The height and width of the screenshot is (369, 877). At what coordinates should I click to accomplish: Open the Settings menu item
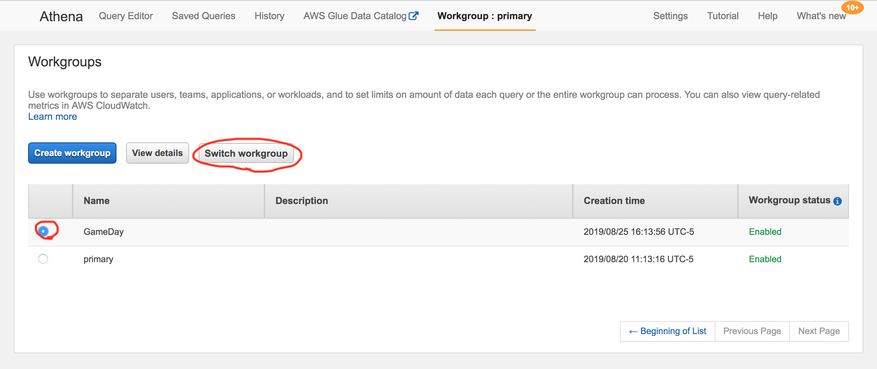[670, 16]
